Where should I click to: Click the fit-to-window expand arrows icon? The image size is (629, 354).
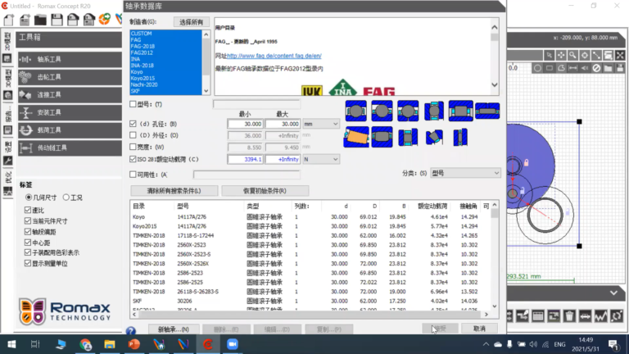pos(620,56)
